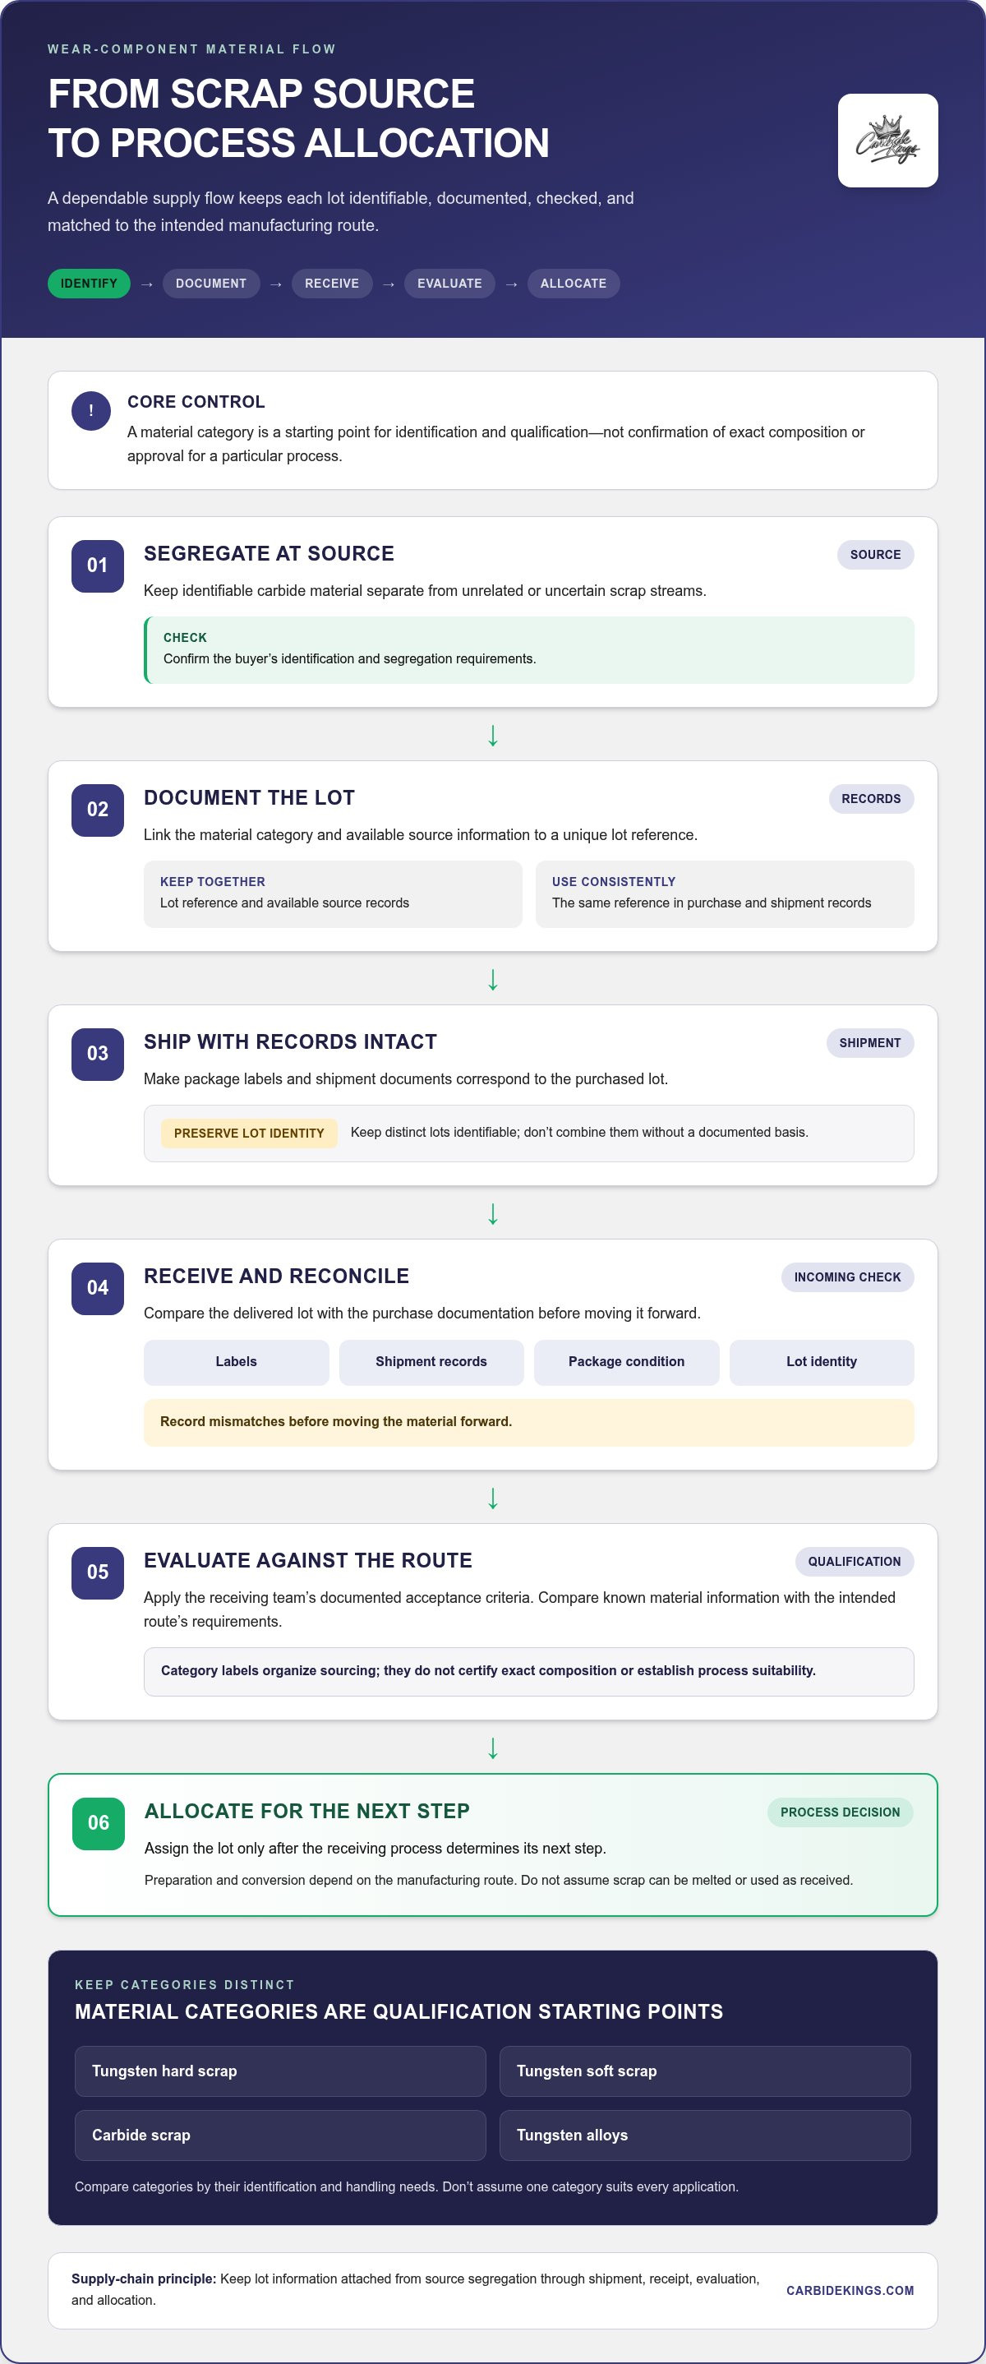
Task: Select the RECEIVE stage pill
Action: pos(332,284)
